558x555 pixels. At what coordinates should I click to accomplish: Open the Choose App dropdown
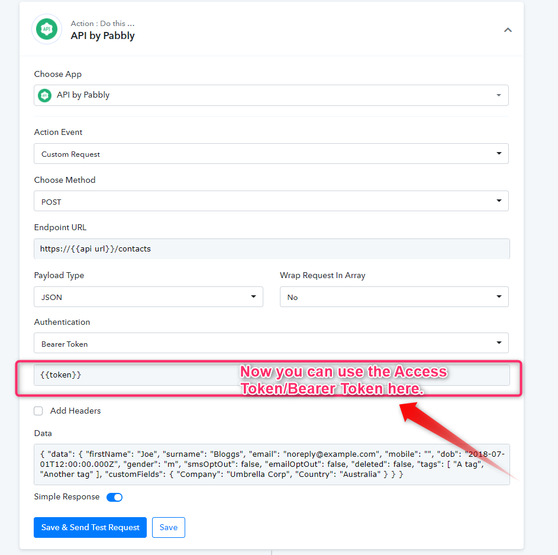(271, 95)
